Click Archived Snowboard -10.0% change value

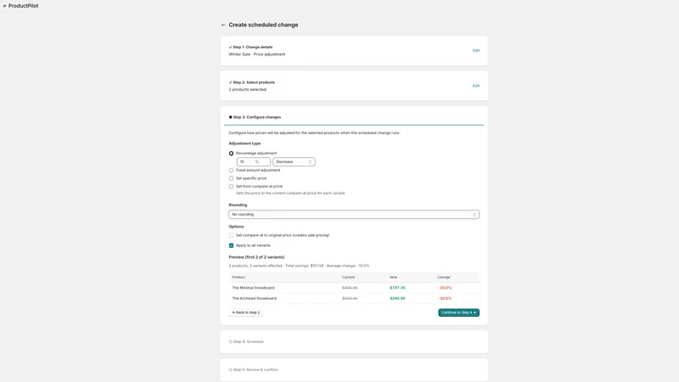pos(444,299)
